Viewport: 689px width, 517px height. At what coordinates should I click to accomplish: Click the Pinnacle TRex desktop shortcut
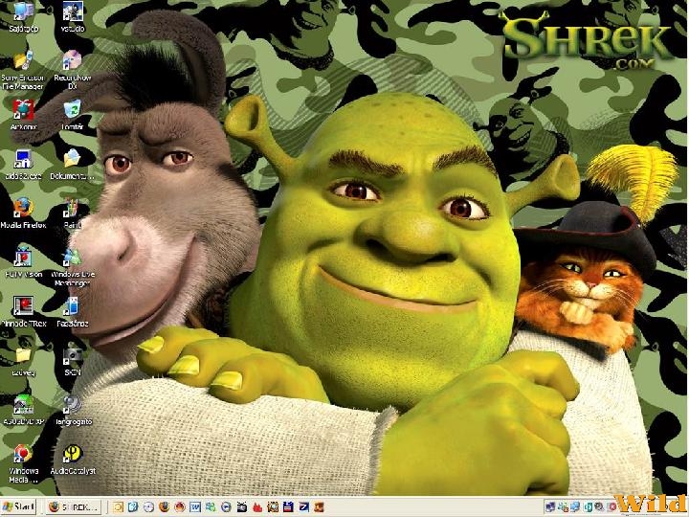23,312
